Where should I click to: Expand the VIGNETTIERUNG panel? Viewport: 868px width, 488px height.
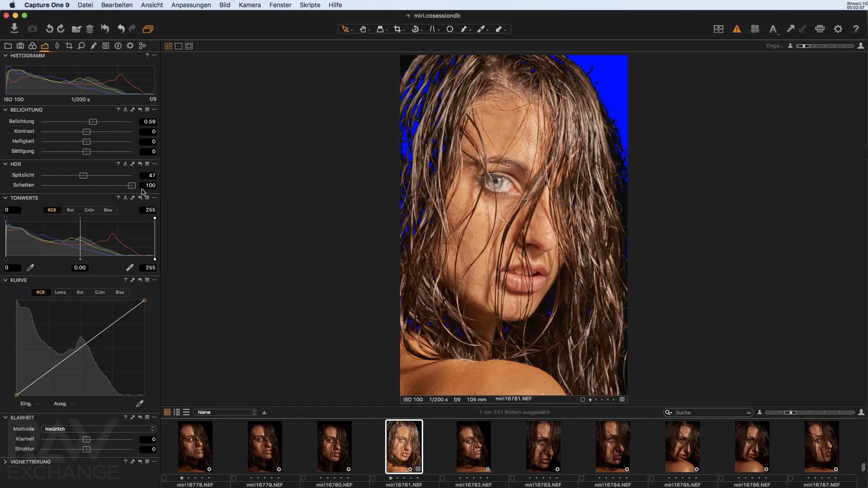click(5, 462)
